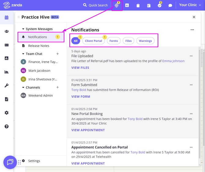The height and width of the screenshot is (172, 205).
Task: Select the Client Portal filter tab
Action: coord(93,41)
